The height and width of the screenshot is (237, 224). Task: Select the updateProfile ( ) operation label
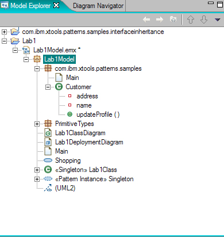[98, 114]
